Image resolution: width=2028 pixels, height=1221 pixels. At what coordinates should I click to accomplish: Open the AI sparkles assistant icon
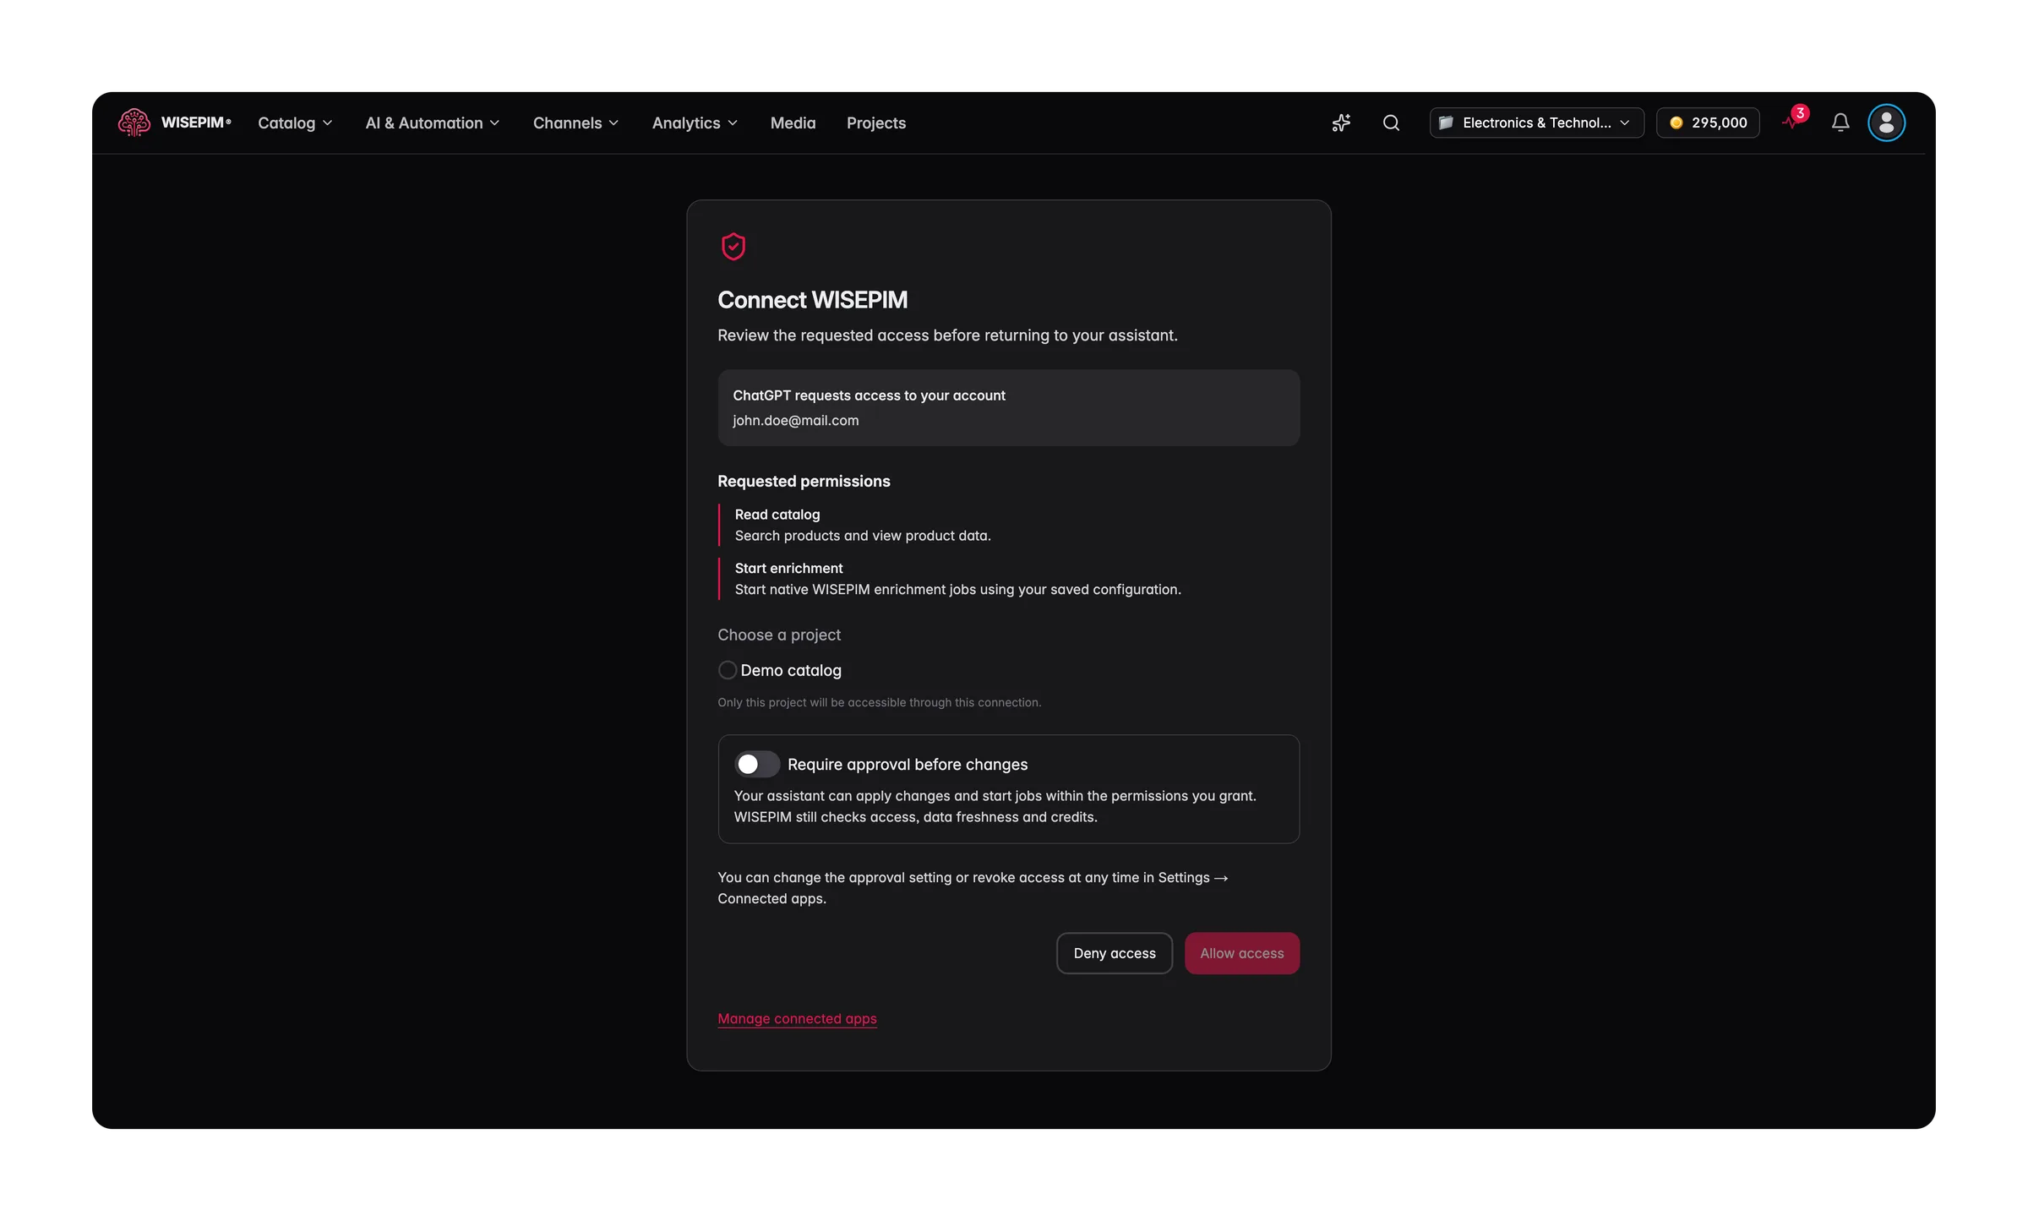click(1341, 123)
